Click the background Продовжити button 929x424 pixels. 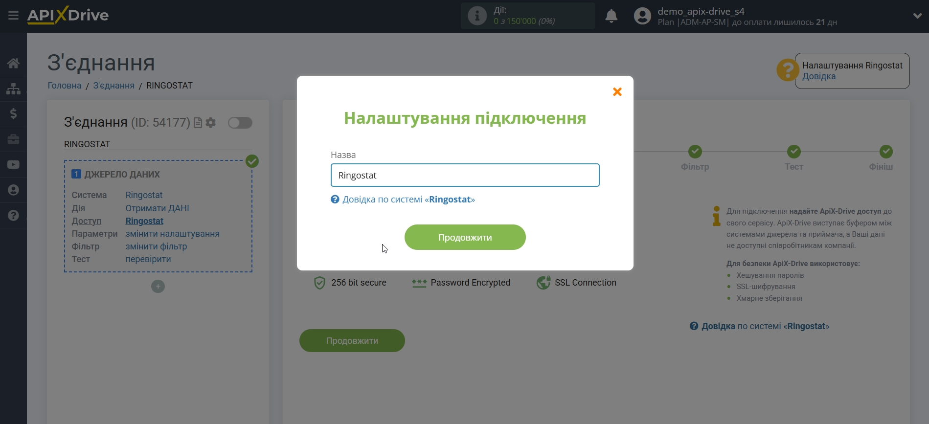tap(352, 341)
